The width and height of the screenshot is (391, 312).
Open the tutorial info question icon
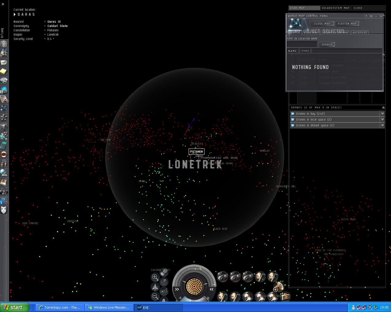coord(4,201)
